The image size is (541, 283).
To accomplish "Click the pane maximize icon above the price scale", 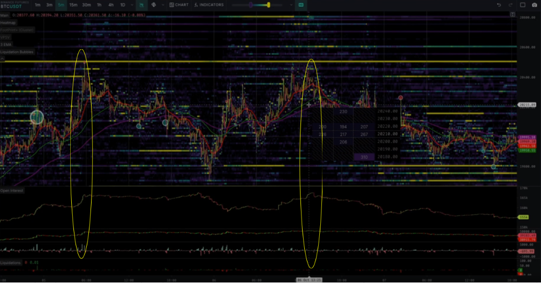I will 513,14.
